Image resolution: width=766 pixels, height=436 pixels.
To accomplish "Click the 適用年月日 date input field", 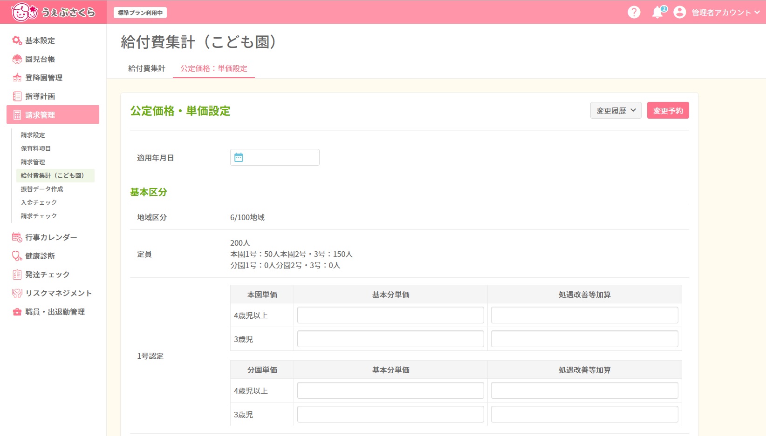I will (275, 157).
